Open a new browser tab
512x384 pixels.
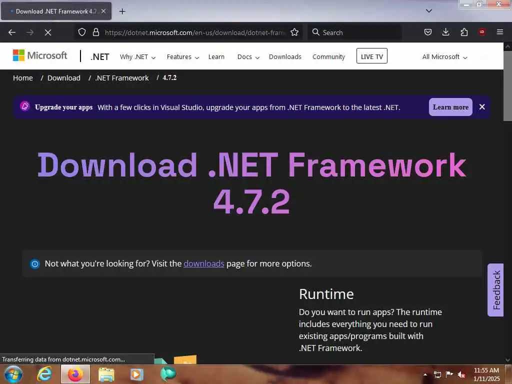point(122,11)
